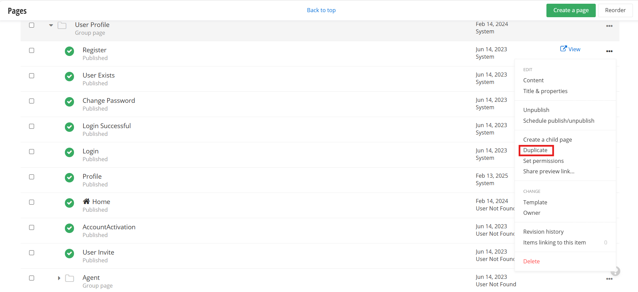
Task: Click the green published icon for User Exists
Action: 70,77
